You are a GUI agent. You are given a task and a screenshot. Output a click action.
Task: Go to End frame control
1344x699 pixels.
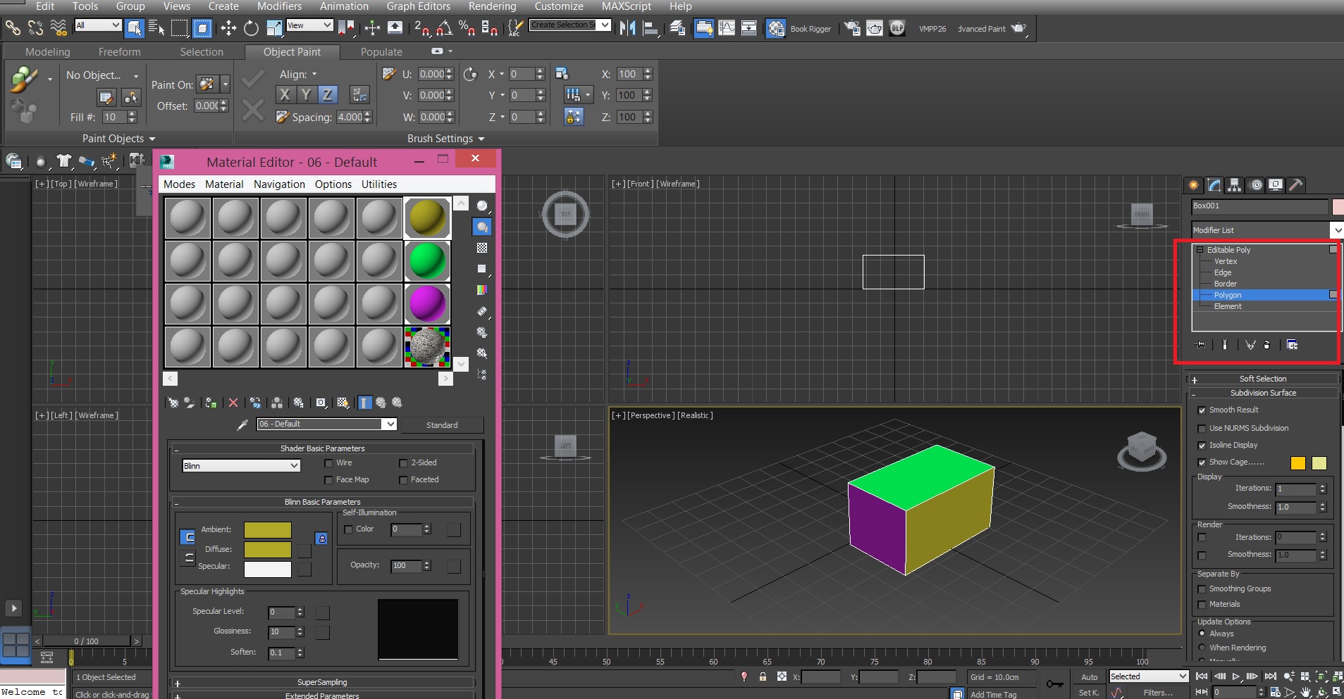[1270, 676]
